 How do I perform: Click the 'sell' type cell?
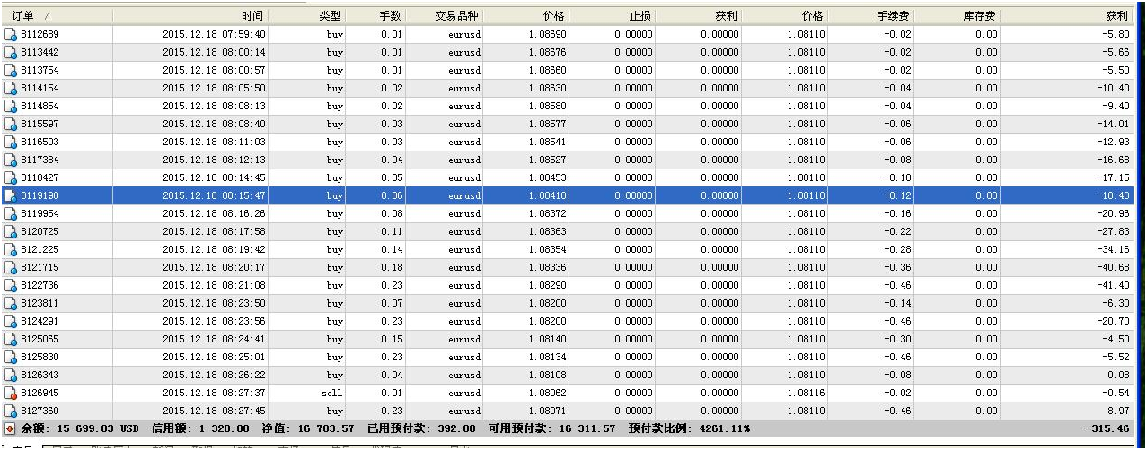(332, 393)
